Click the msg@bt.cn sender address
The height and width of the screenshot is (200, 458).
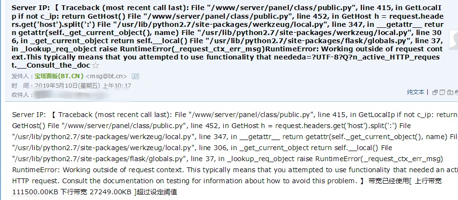click(x=106, y=76)
